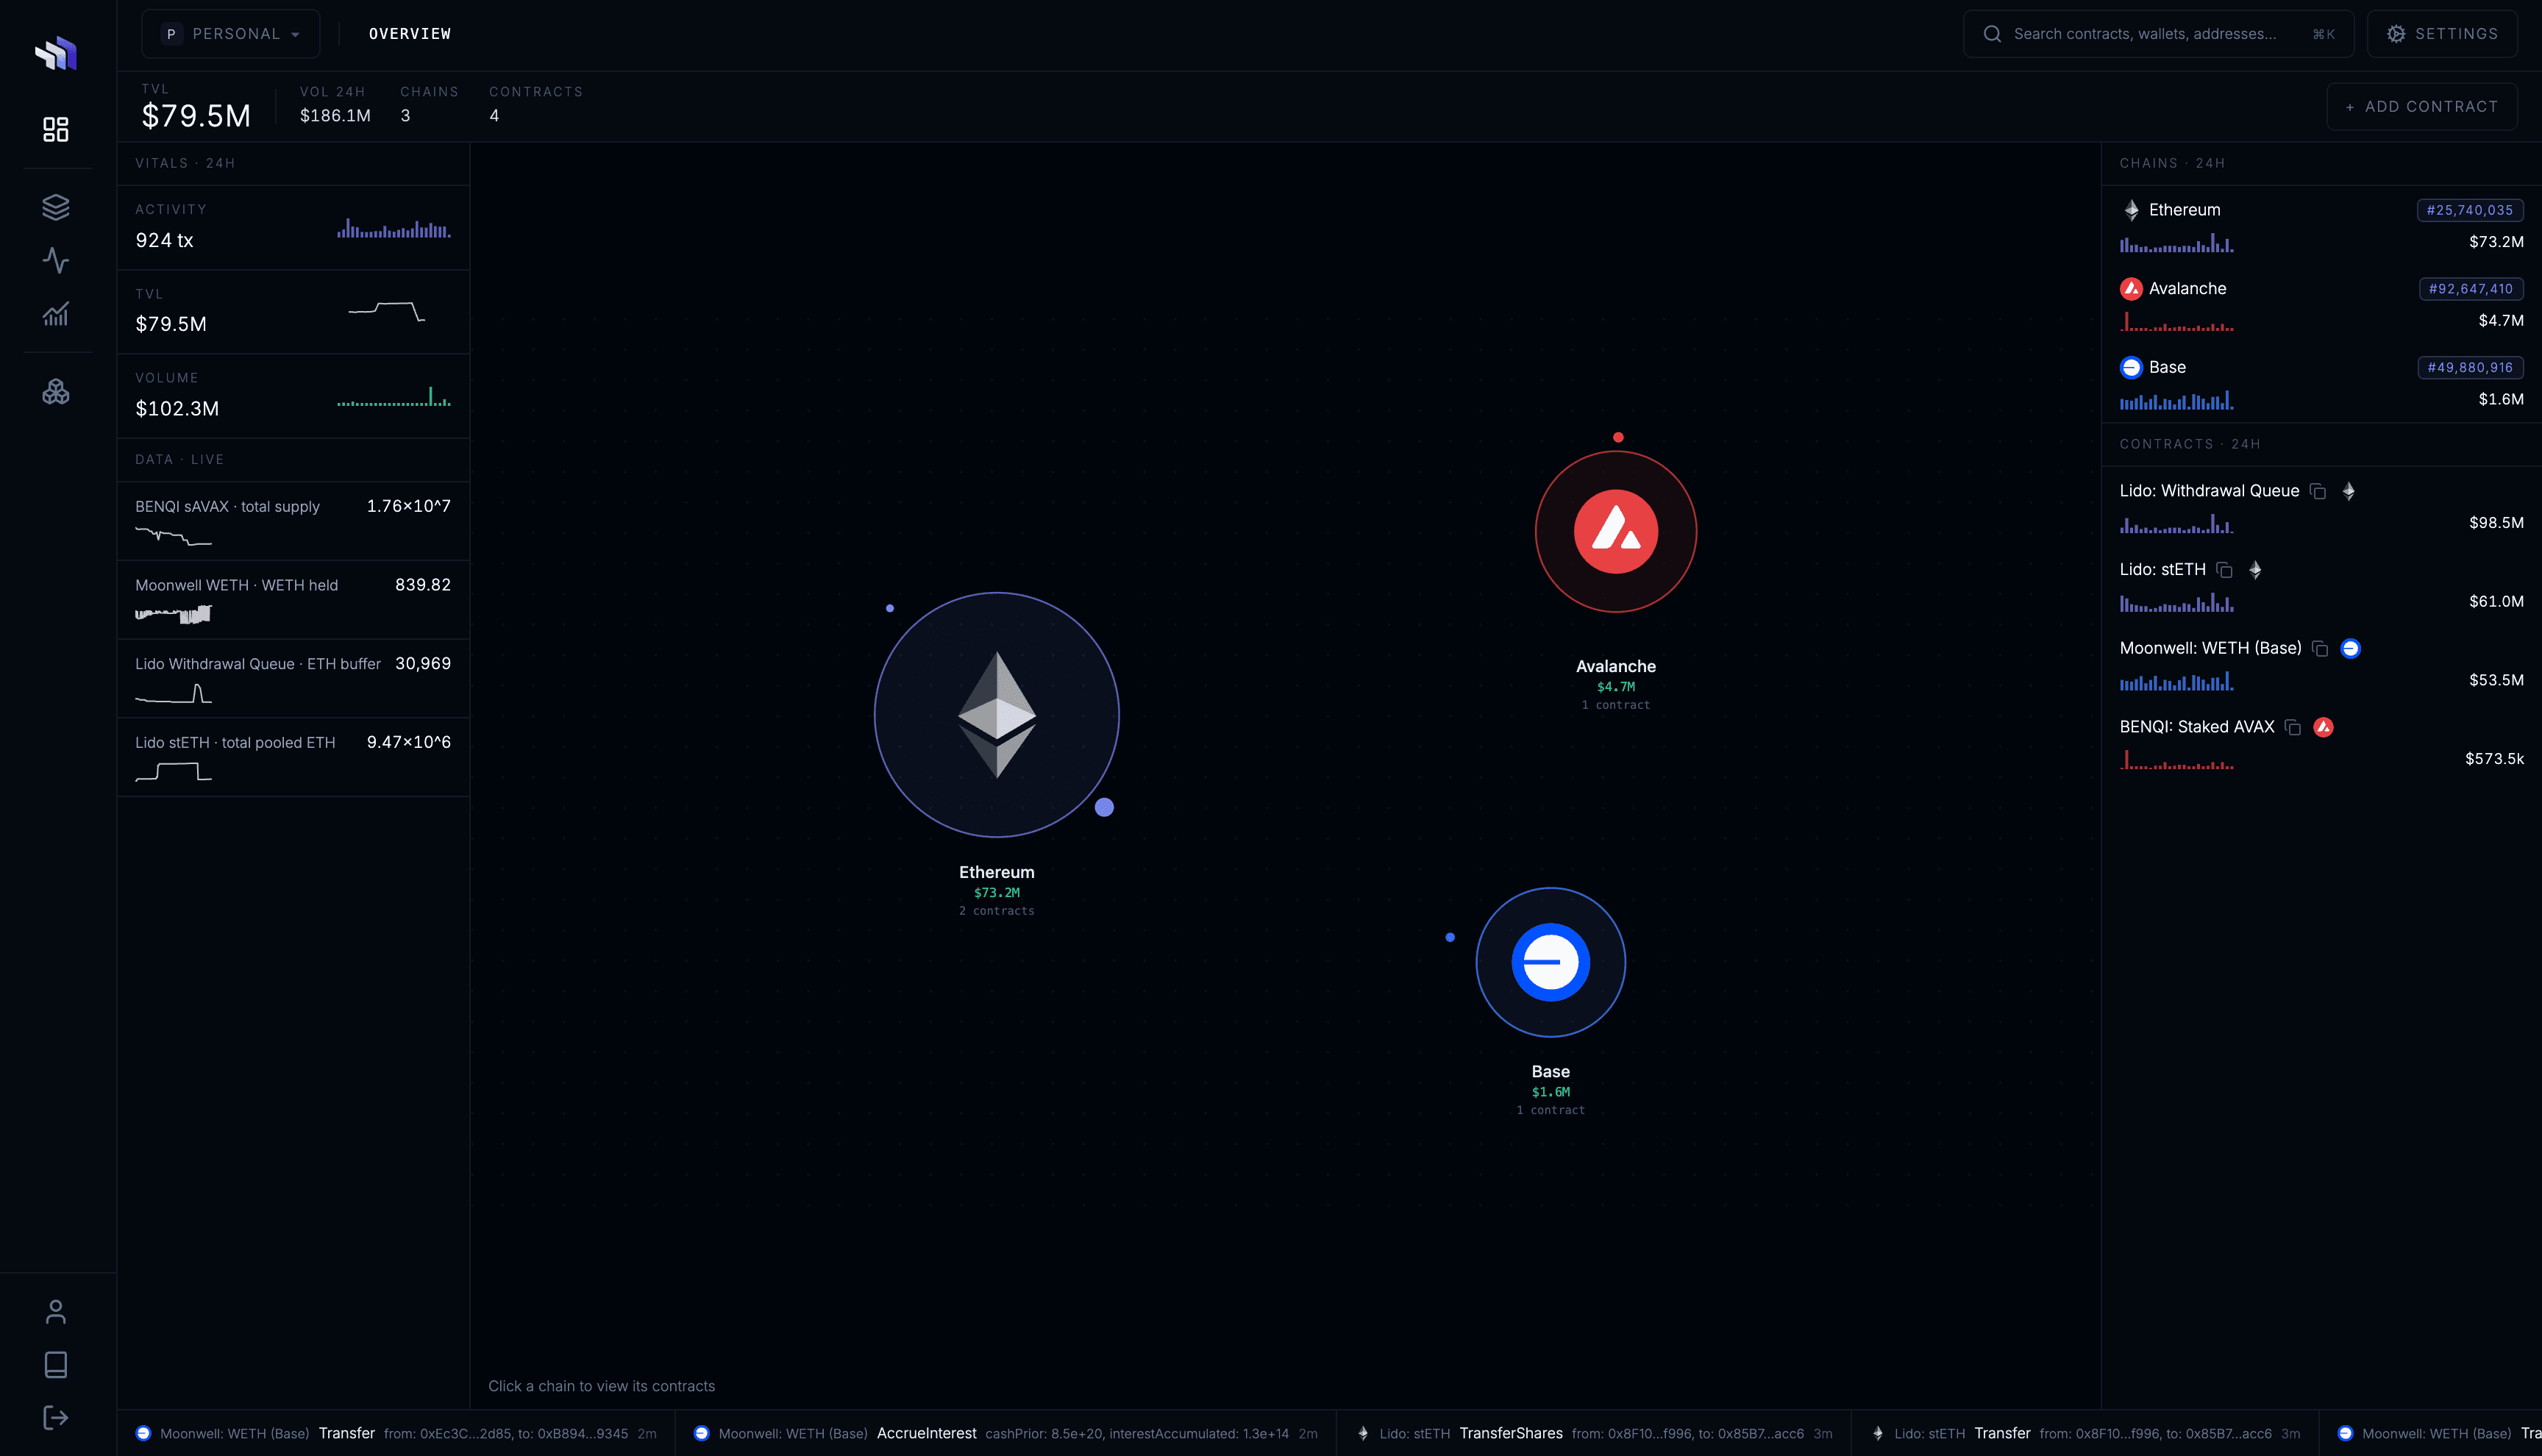Click the TransferShares event in ticker
Viewport: 2542px width, 1456px height.
(1594, 1433)
